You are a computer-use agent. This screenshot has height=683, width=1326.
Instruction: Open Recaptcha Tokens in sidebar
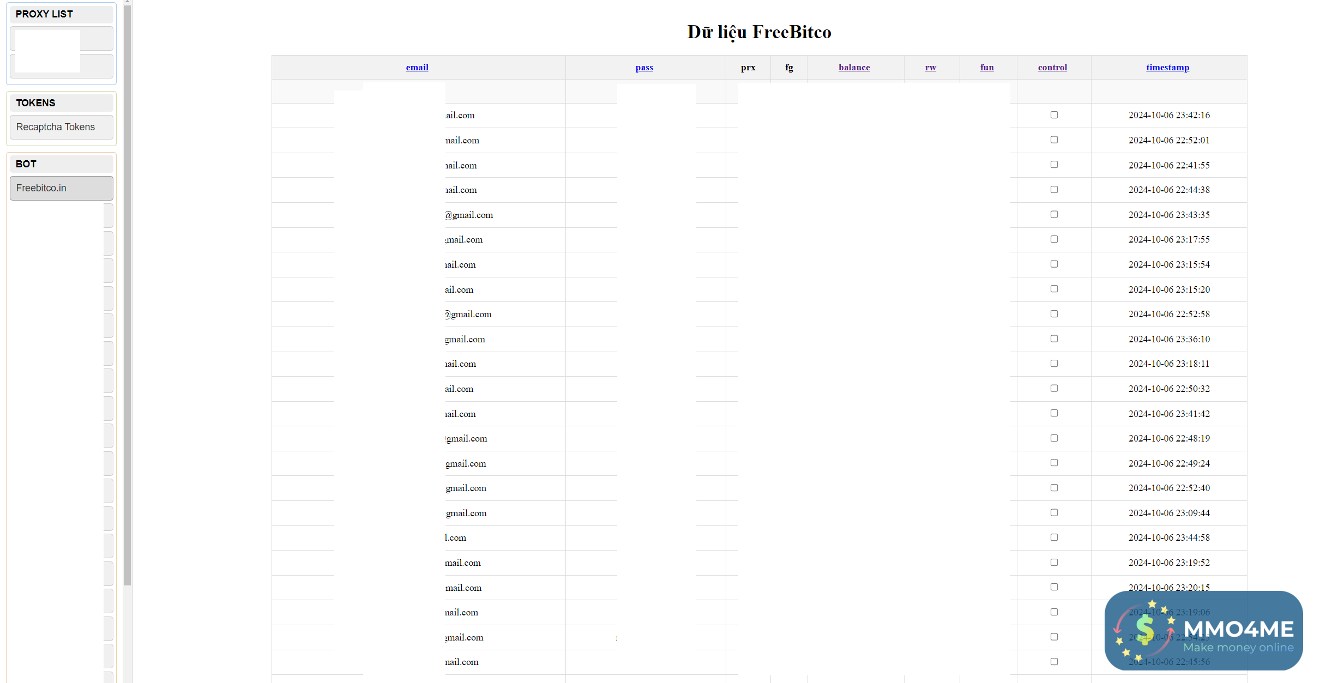click(61, 127)
